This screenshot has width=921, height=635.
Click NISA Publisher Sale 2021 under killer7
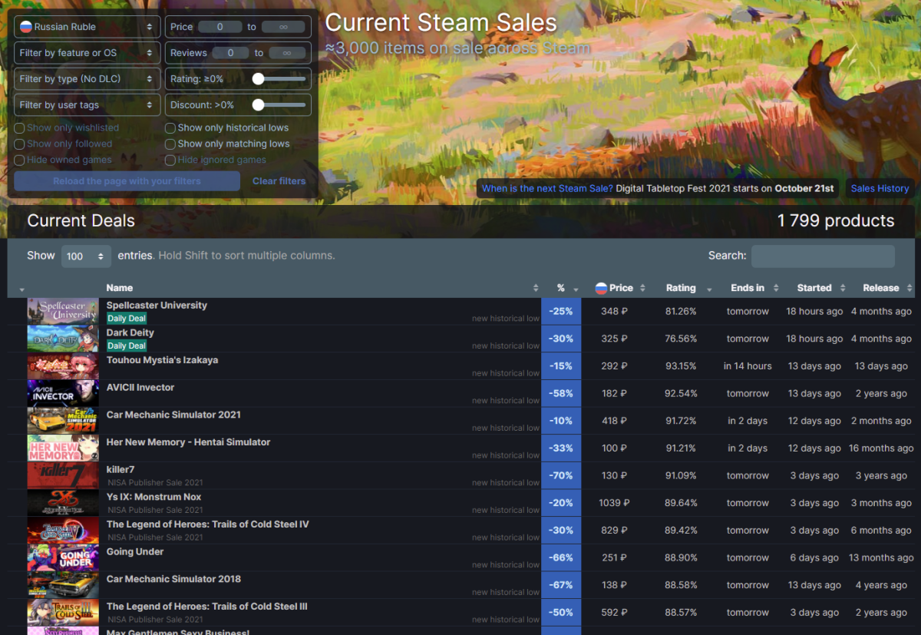156,483
